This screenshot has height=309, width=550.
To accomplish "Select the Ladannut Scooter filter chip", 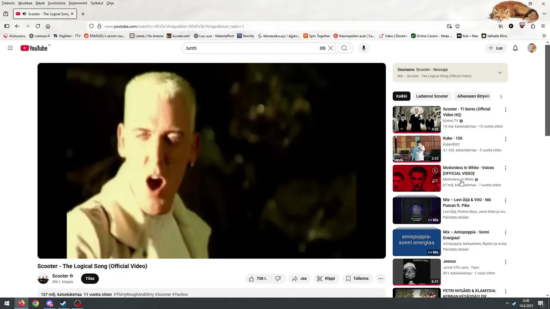I will (x=432, y=96).
